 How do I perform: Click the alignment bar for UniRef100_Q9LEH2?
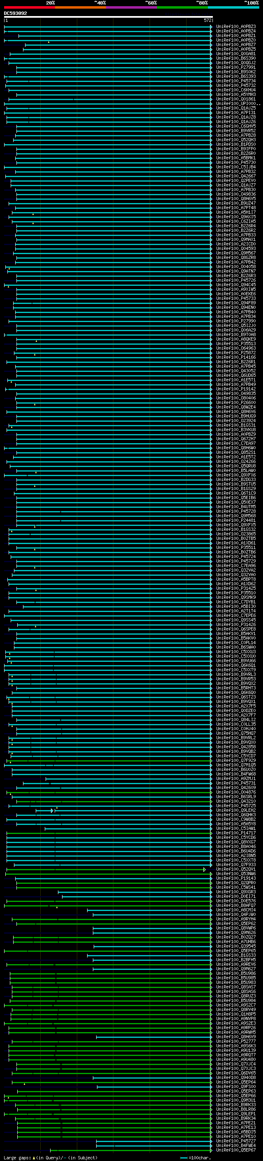124,811
